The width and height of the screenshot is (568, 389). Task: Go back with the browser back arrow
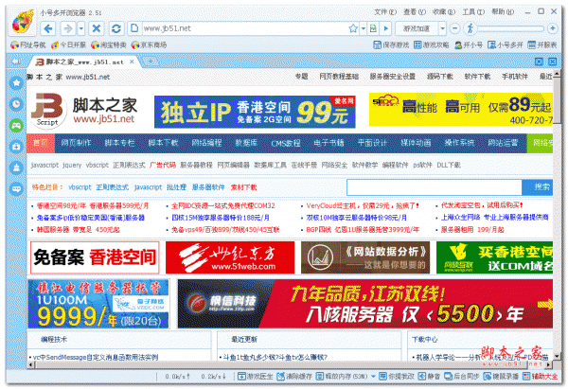coord(48,28)
